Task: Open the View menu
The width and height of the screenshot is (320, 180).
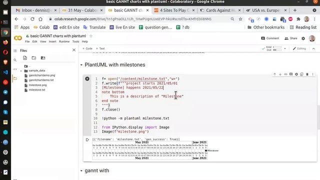Action: pos(43,41)
